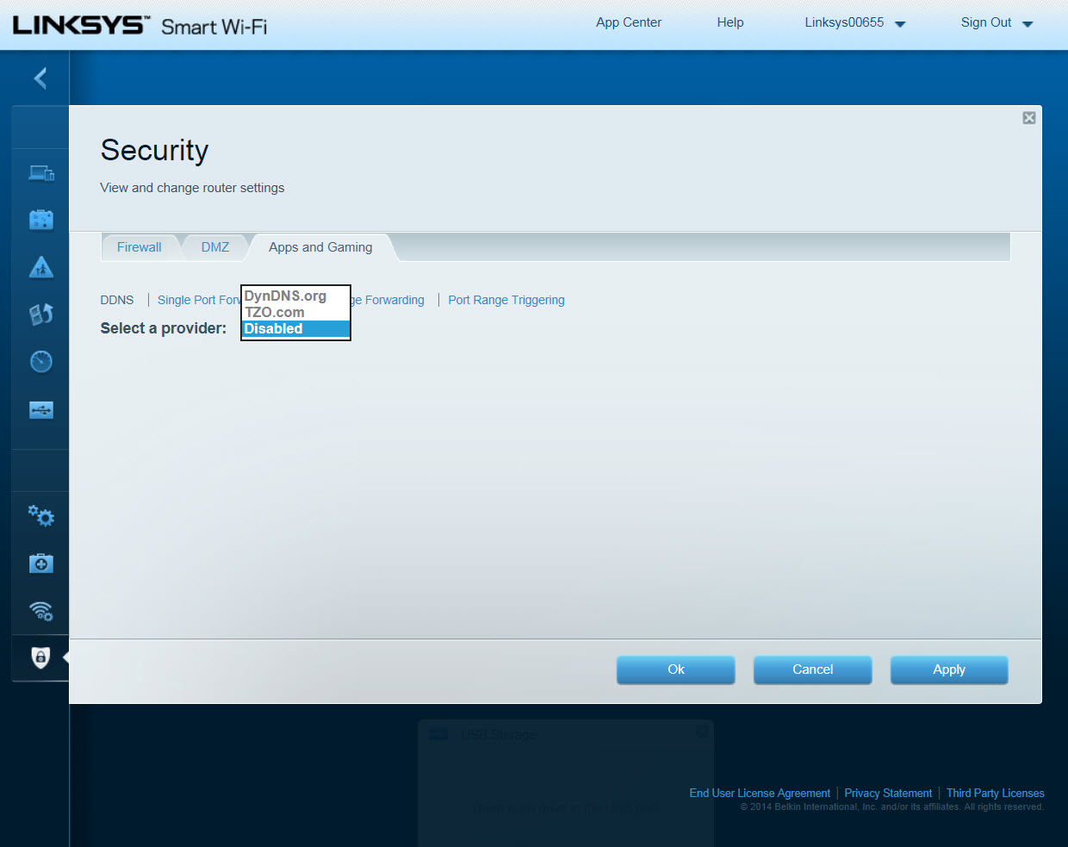Open the Guest Access briefcase icon

pos(41,220)
